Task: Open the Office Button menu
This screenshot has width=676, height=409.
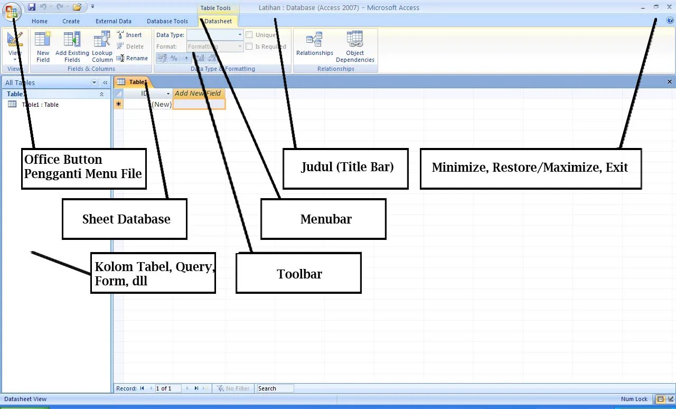Action: tap(11, 11)
